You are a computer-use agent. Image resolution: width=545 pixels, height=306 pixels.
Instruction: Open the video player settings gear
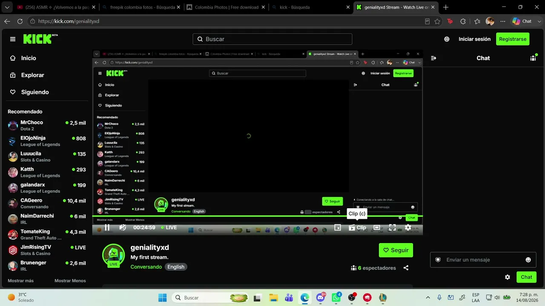point(408,227)
